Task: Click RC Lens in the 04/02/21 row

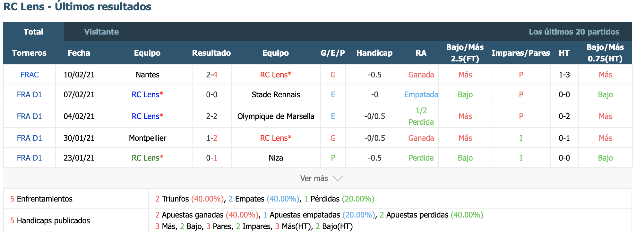Action: (x=147, y=116)
